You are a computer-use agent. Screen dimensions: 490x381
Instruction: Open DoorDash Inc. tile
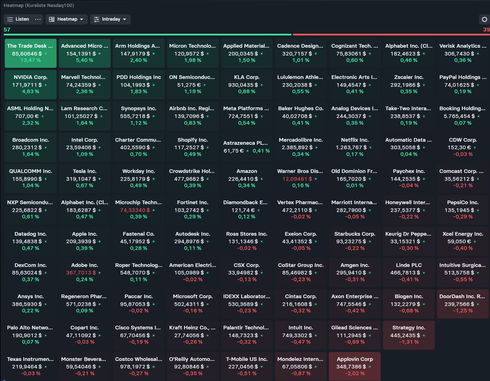tap(463, 304)
